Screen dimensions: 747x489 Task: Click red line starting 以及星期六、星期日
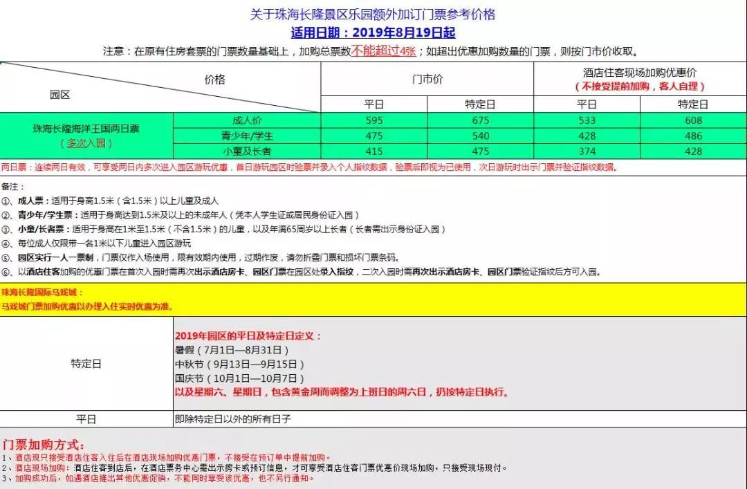[x=342, y=392]
